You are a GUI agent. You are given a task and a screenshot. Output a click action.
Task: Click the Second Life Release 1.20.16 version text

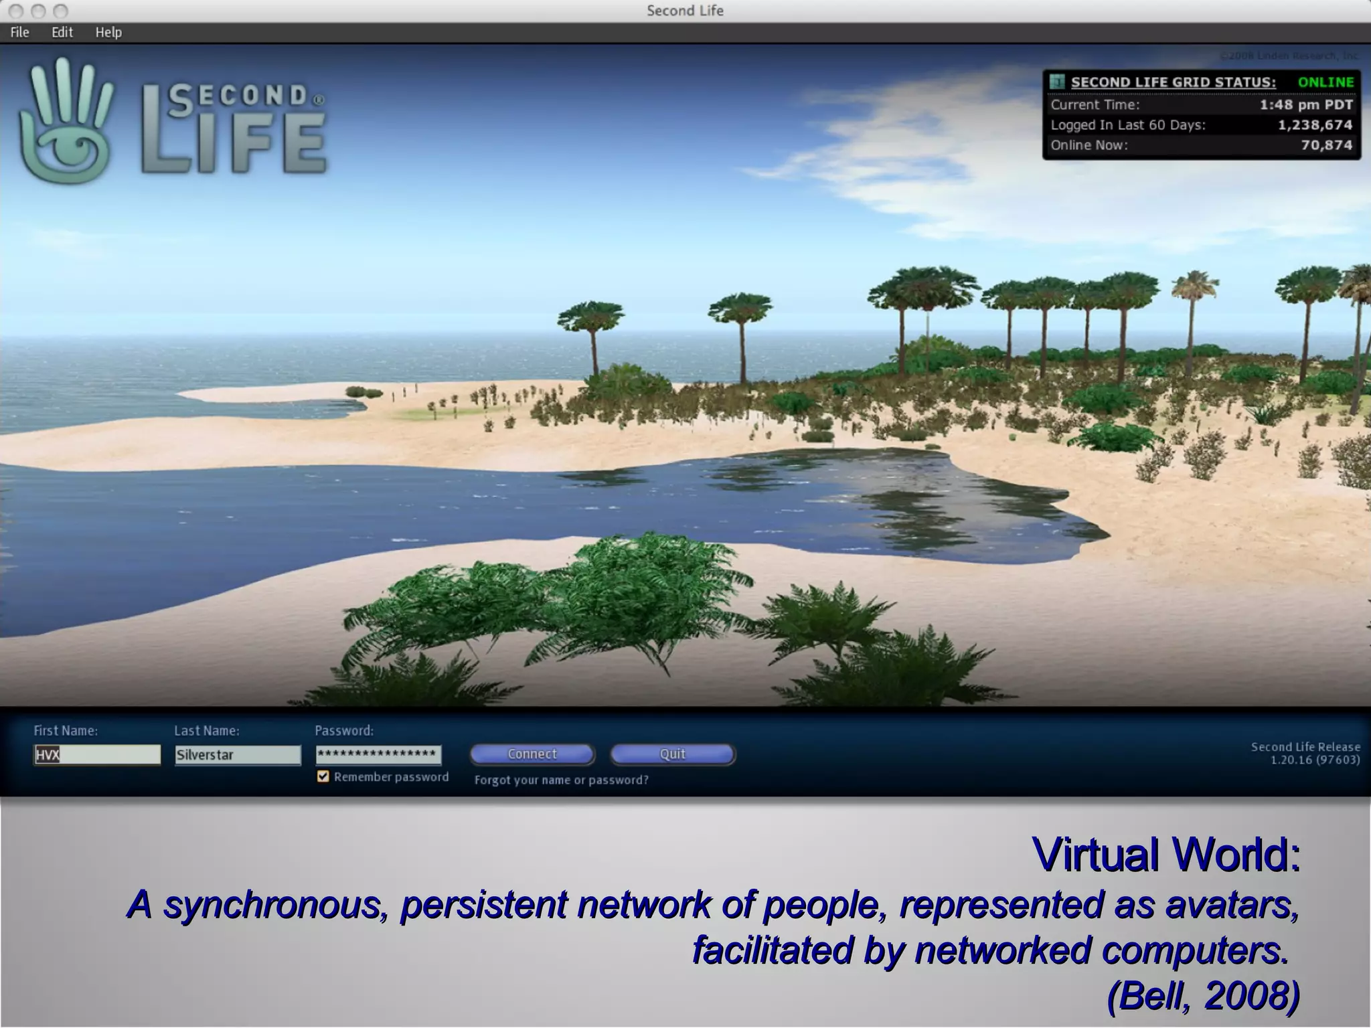click(1305, 753)
